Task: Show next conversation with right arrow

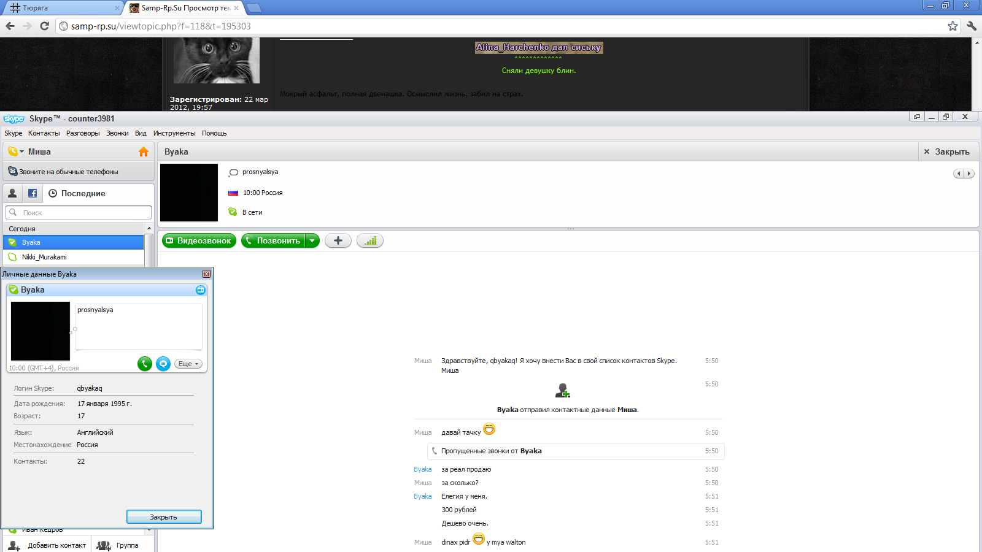Action: (x=969, y=174)
